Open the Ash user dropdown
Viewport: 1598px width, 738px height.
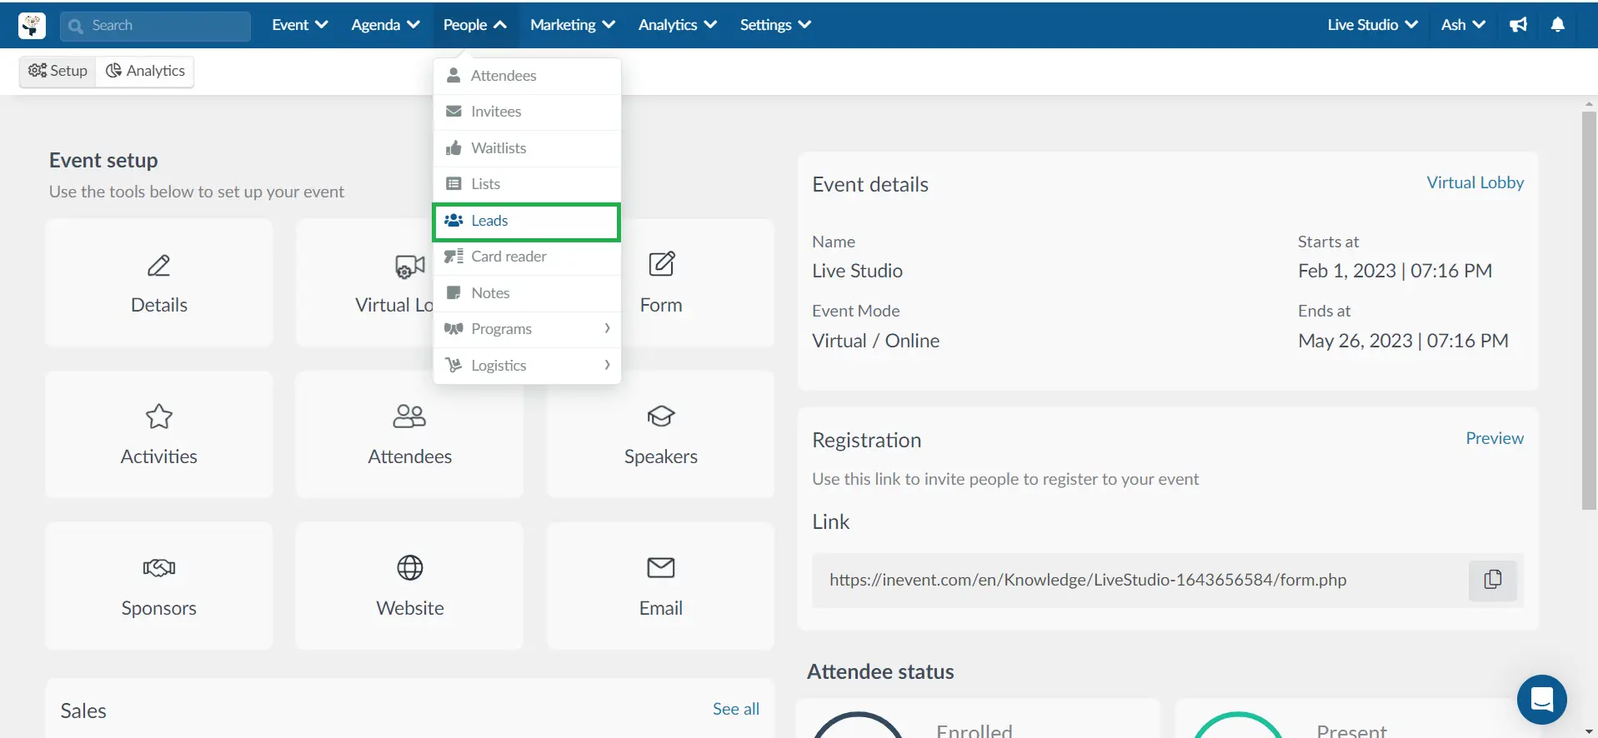click(1463, 25)
